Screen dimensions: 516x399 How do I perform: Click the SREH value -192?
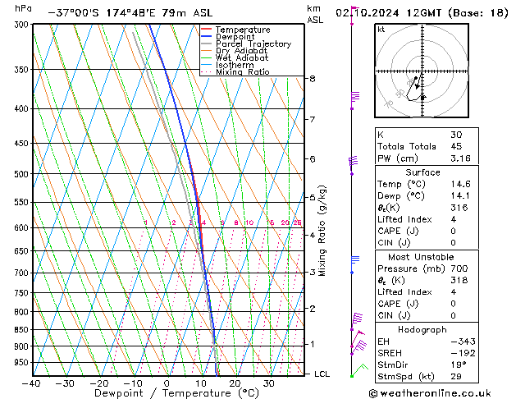463,353
